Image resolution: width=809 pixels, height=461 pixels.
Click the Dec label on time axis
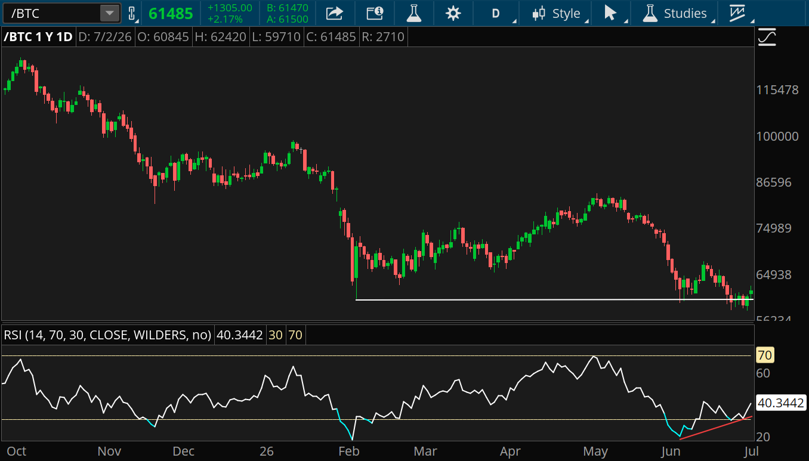(x=184, y=451)
